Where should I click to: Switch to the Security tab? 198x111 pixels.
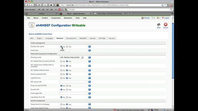[93, 38]
